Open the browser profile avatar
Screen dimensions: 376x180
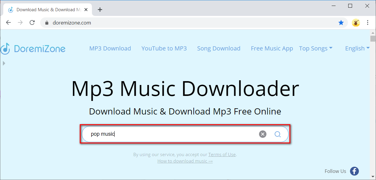pyautogui.click(x=356, y=23)
